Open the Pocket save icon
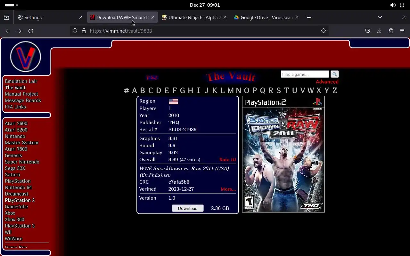The width and height of the screenshot is (410, 256). tap(368, 31)
